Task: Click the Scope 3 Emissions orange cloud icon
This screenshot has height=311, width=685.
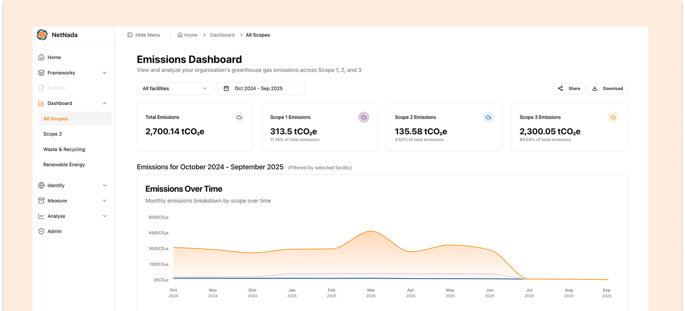Action: click(x=613, y=117)
